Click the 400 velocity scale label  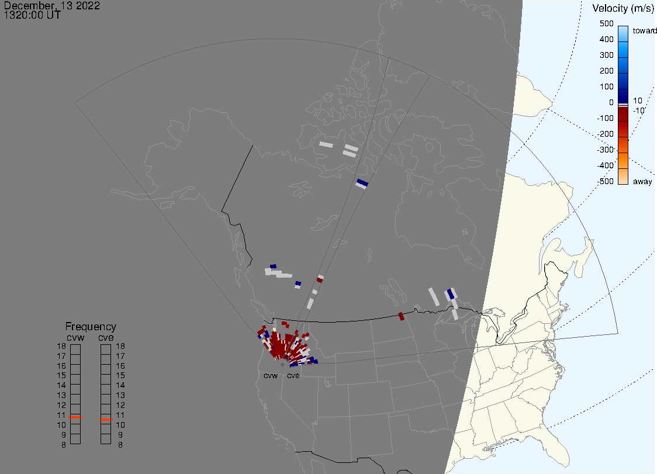(606, 39)
